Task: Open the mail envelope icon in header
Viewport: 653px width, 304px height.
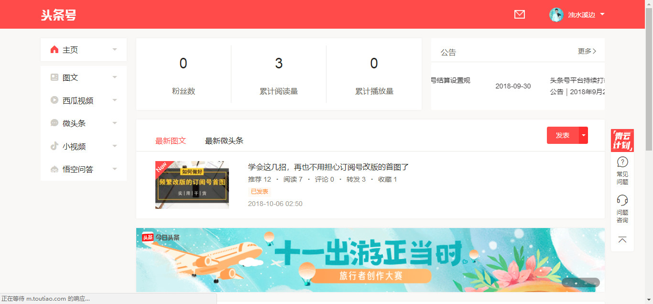Action: tap(519, 14)
